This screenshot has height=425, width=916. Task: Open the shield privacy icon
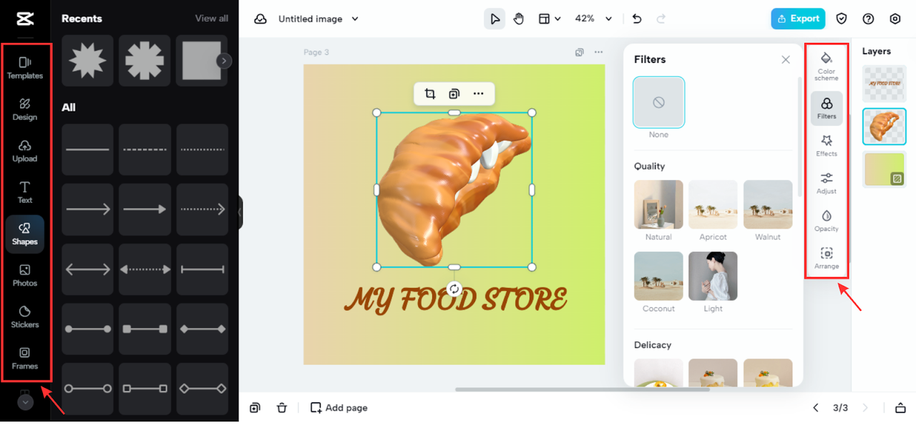pos(842,19)
